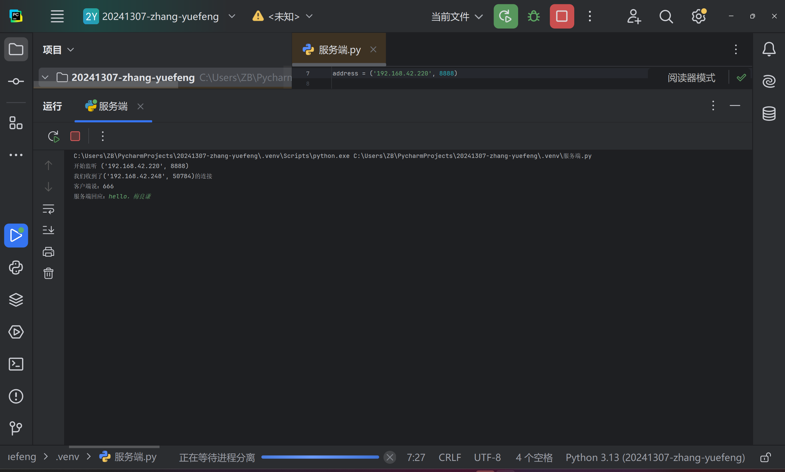Click the 阅读器模式 reader mode button
Viewport: 785px width, 472px height.
point(691,78)
